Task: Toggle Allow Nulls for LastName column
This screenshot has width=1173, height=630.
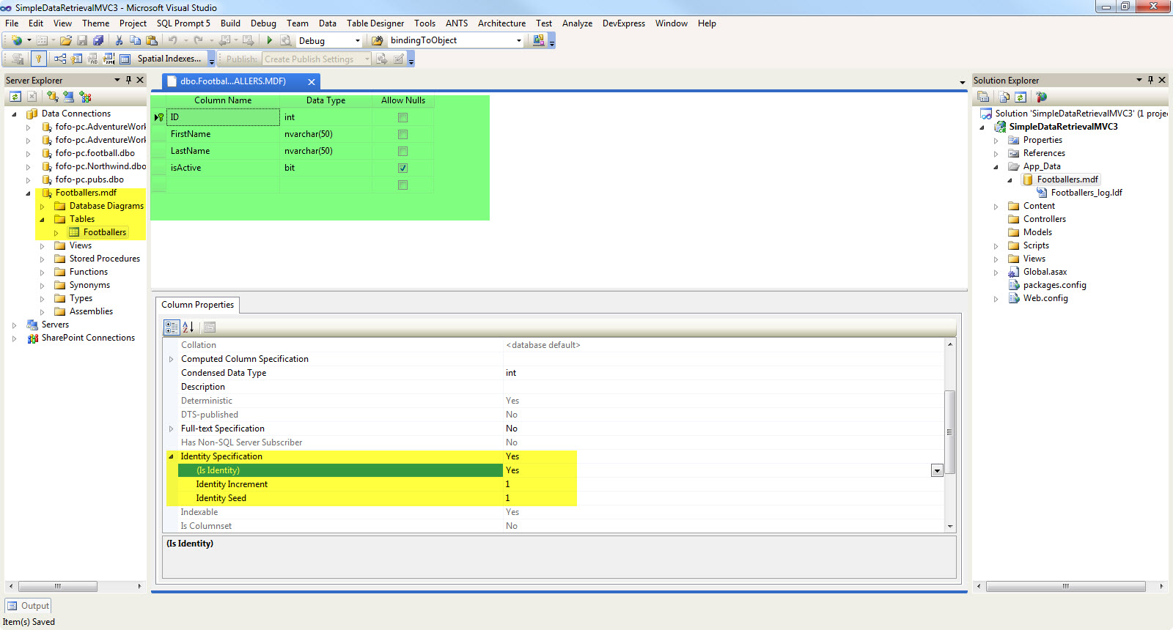Action: [x=402, y=151]
